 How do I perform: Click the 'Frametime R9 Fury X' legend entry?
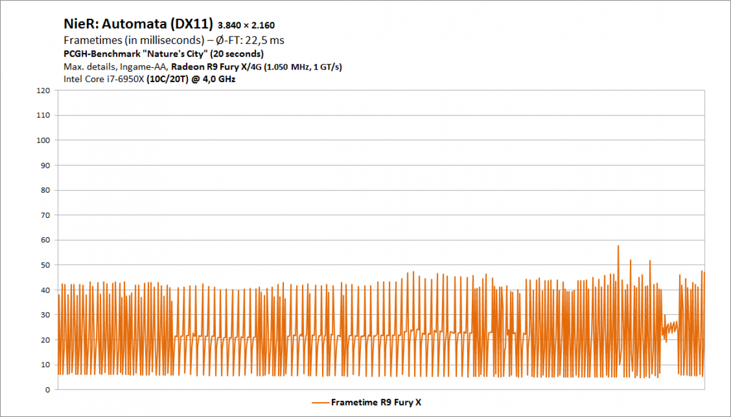[367, 402]
